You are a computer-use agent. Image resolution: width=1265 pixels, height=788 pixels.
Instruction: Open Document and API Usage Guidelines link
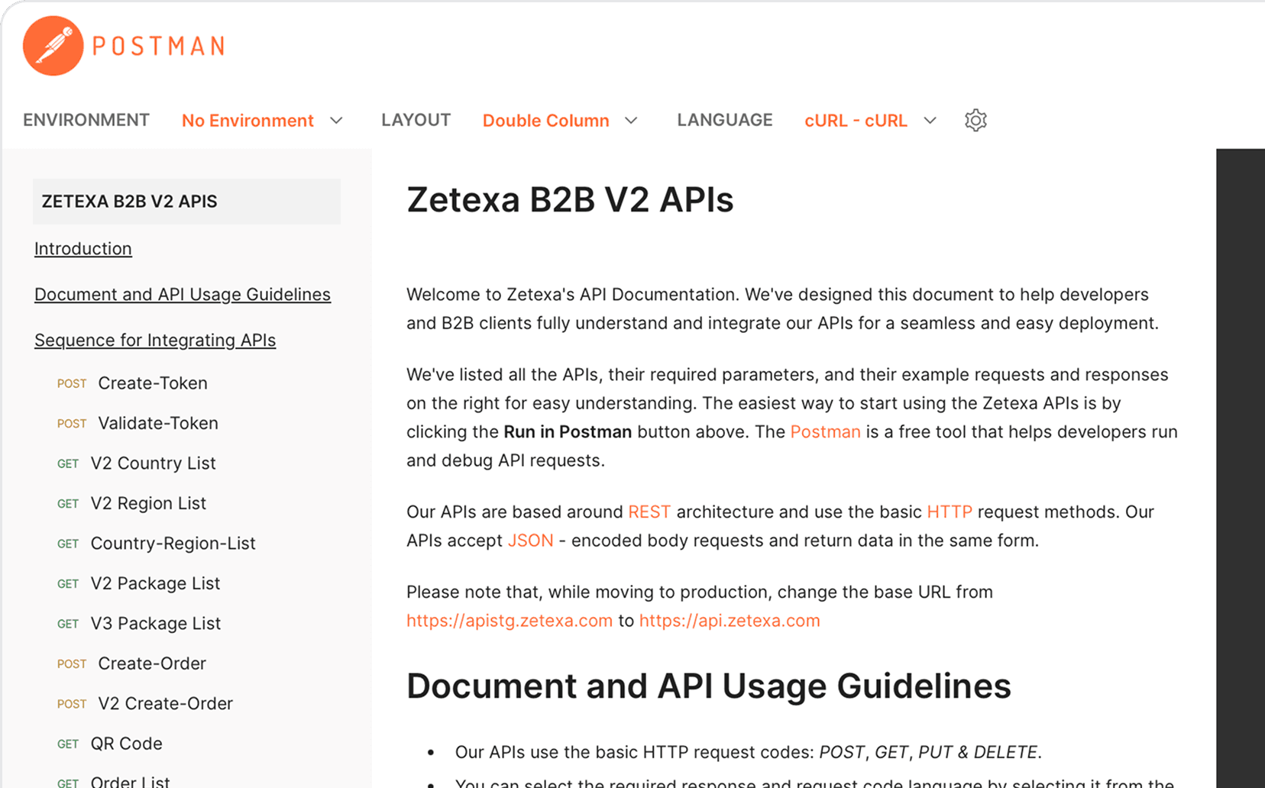pos(183,295)
